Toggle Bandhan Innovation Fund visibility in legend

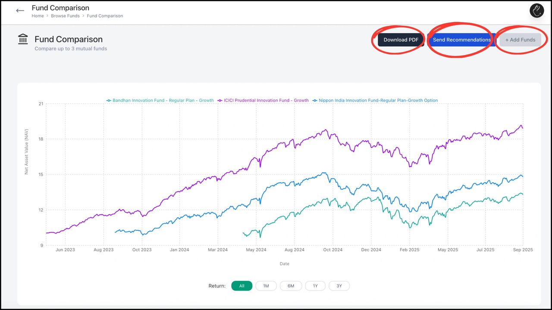(x=163, y=100)
